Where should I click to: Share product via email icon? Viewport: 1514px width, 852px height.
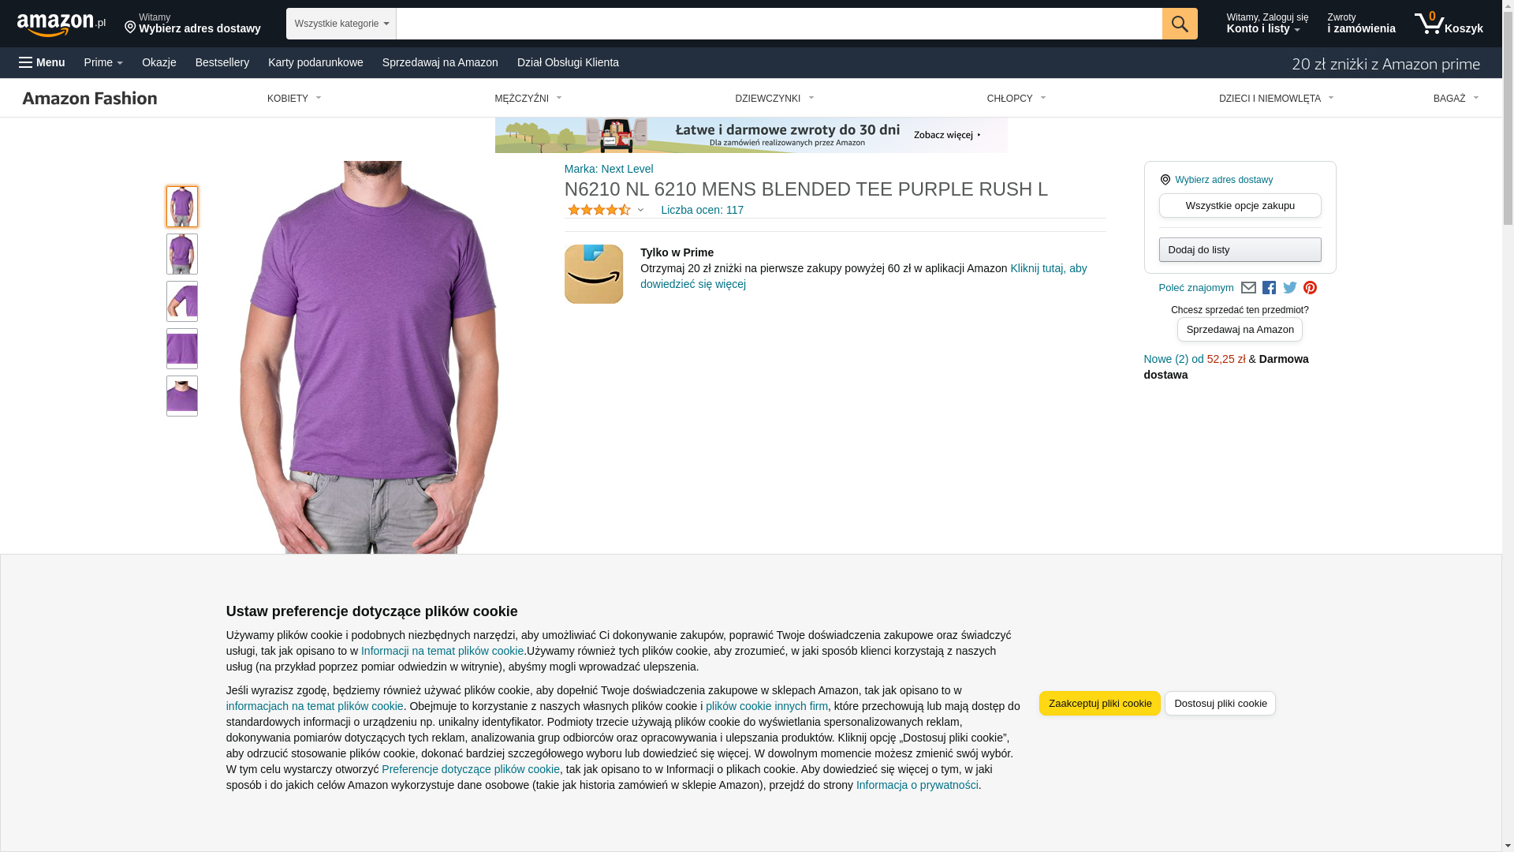click(x=1247, y=288)
